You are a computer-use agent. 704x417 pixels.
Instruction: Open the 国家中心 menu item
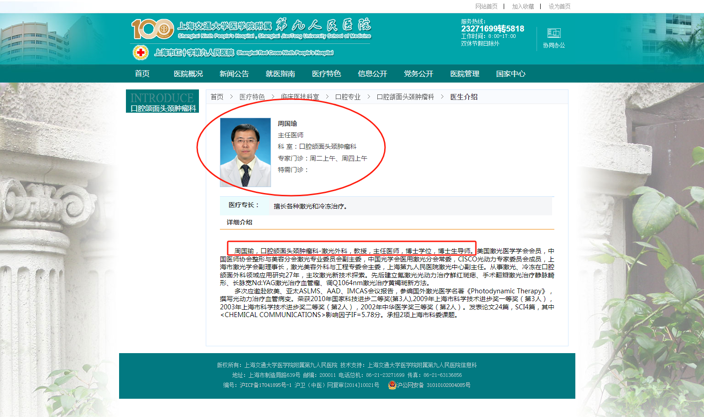click(511, 73)
